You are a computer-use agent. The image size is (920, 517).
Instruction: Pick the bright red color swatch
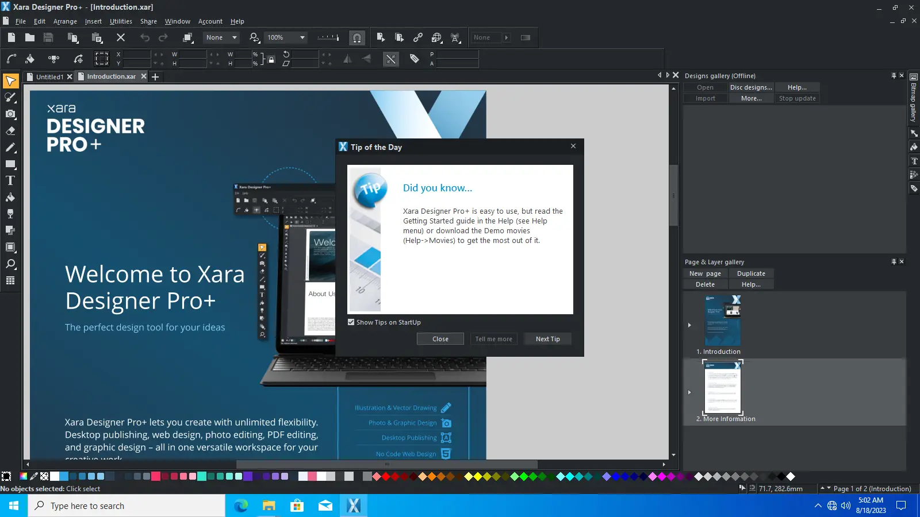point(386,476)
